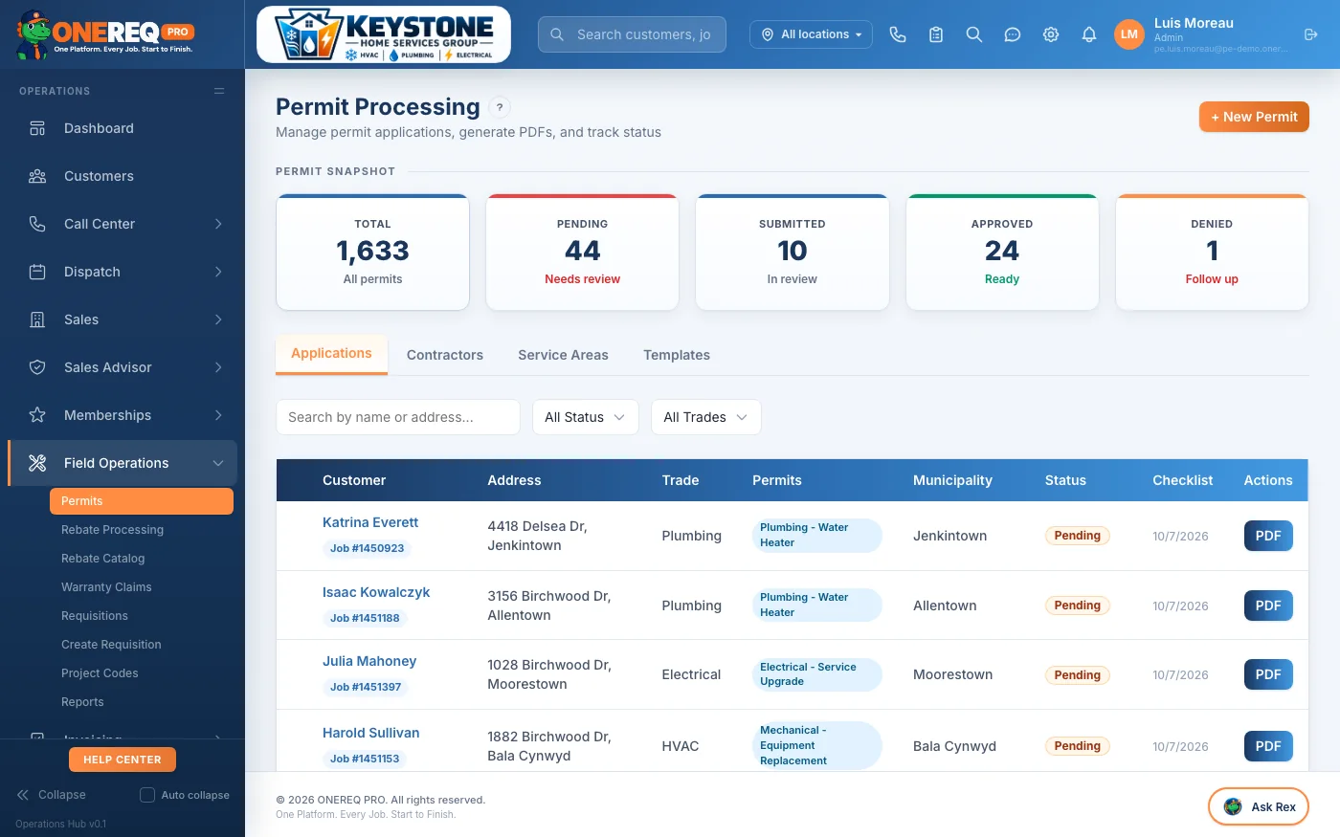Click the Search by name or address field
1340x837 pixels.
click(398, 417)
